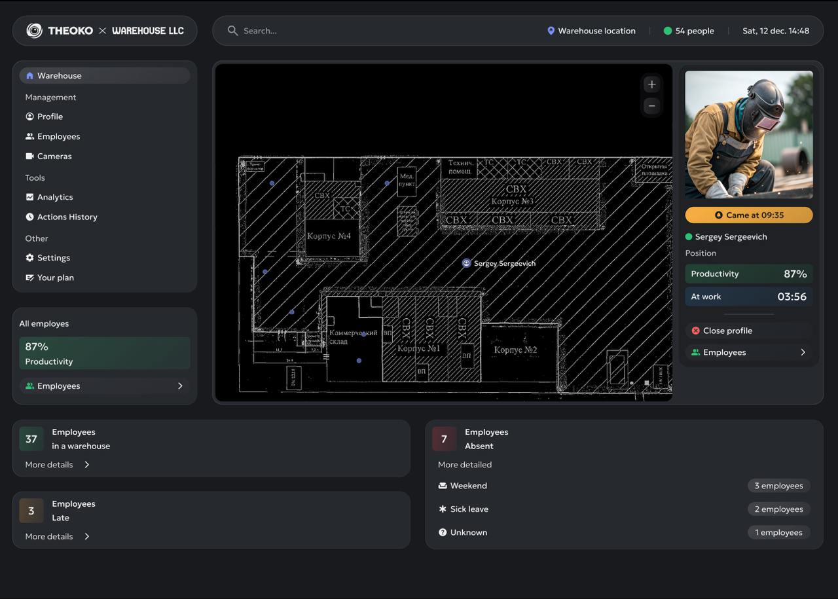Click the Корпус №3 label on map

512,201
